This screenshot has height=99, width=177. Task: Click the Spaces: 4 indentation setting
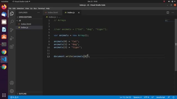(137, 97)
